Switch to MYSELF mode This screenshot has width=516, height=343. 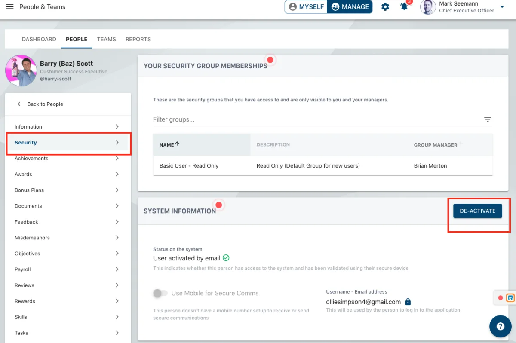click(x=306, y=7)
